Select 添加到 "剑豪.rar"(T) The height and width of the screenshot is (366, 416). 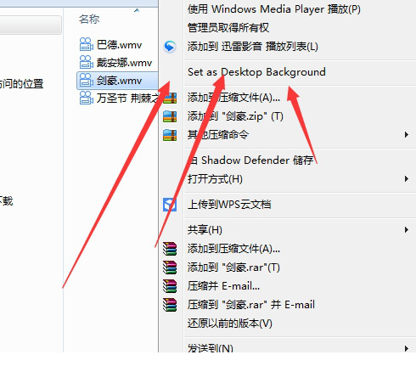point(233,267)
